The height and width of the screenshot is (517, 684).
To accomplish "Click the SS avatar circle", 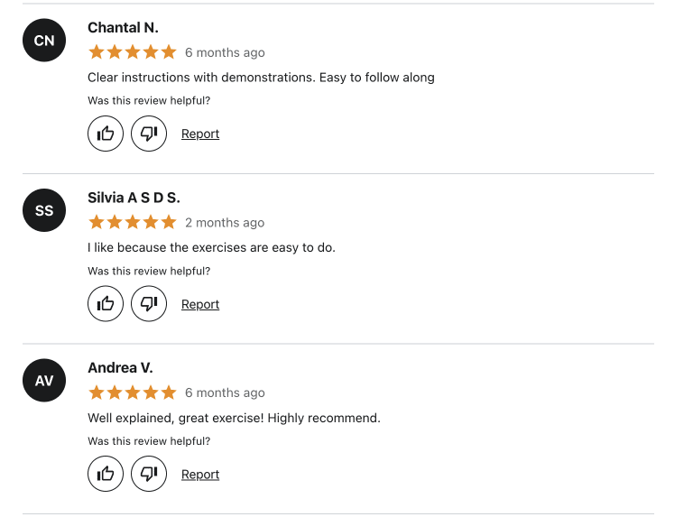I will pyautogui.click(x=44, y=211).
